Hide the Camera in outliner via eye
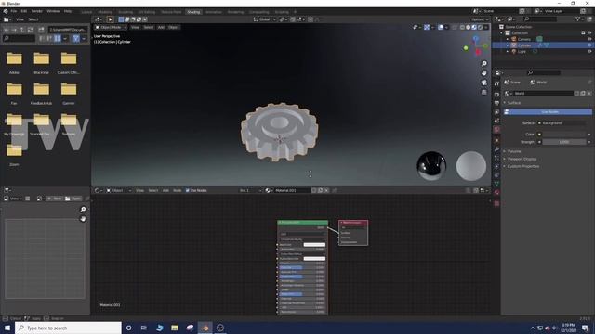 tap(589, 39)
